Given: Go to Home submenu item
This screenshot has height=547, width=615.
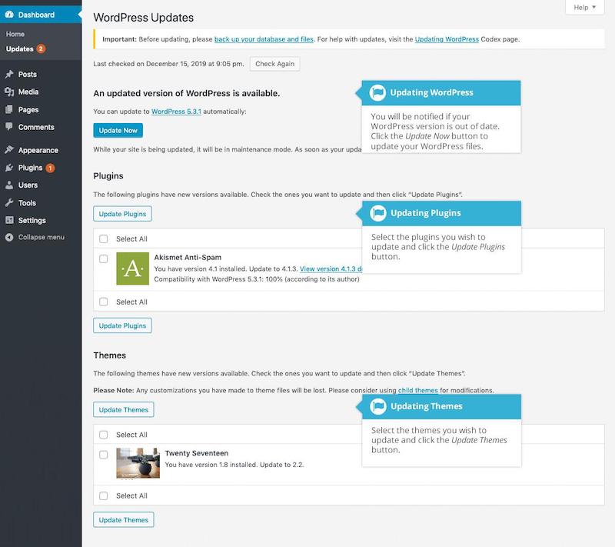Looking at the screenshot, I should coord(15,34).
